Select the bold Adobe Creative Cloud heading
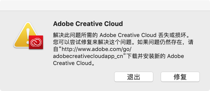Image resolution: width=210 pixels, height=91 pixels. pos(88,24)
